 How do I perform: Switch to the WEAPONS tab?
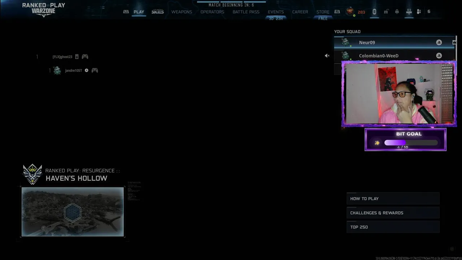[182, 12]
